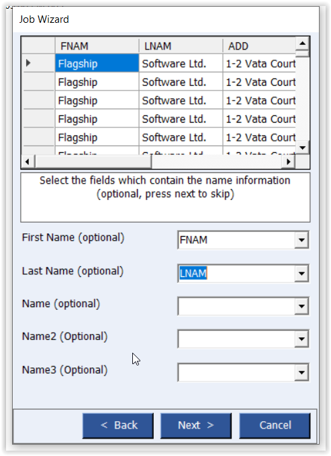Click the Name2 (Optional) label
Viewport: 331px width, 456px height.
point(65,337)
